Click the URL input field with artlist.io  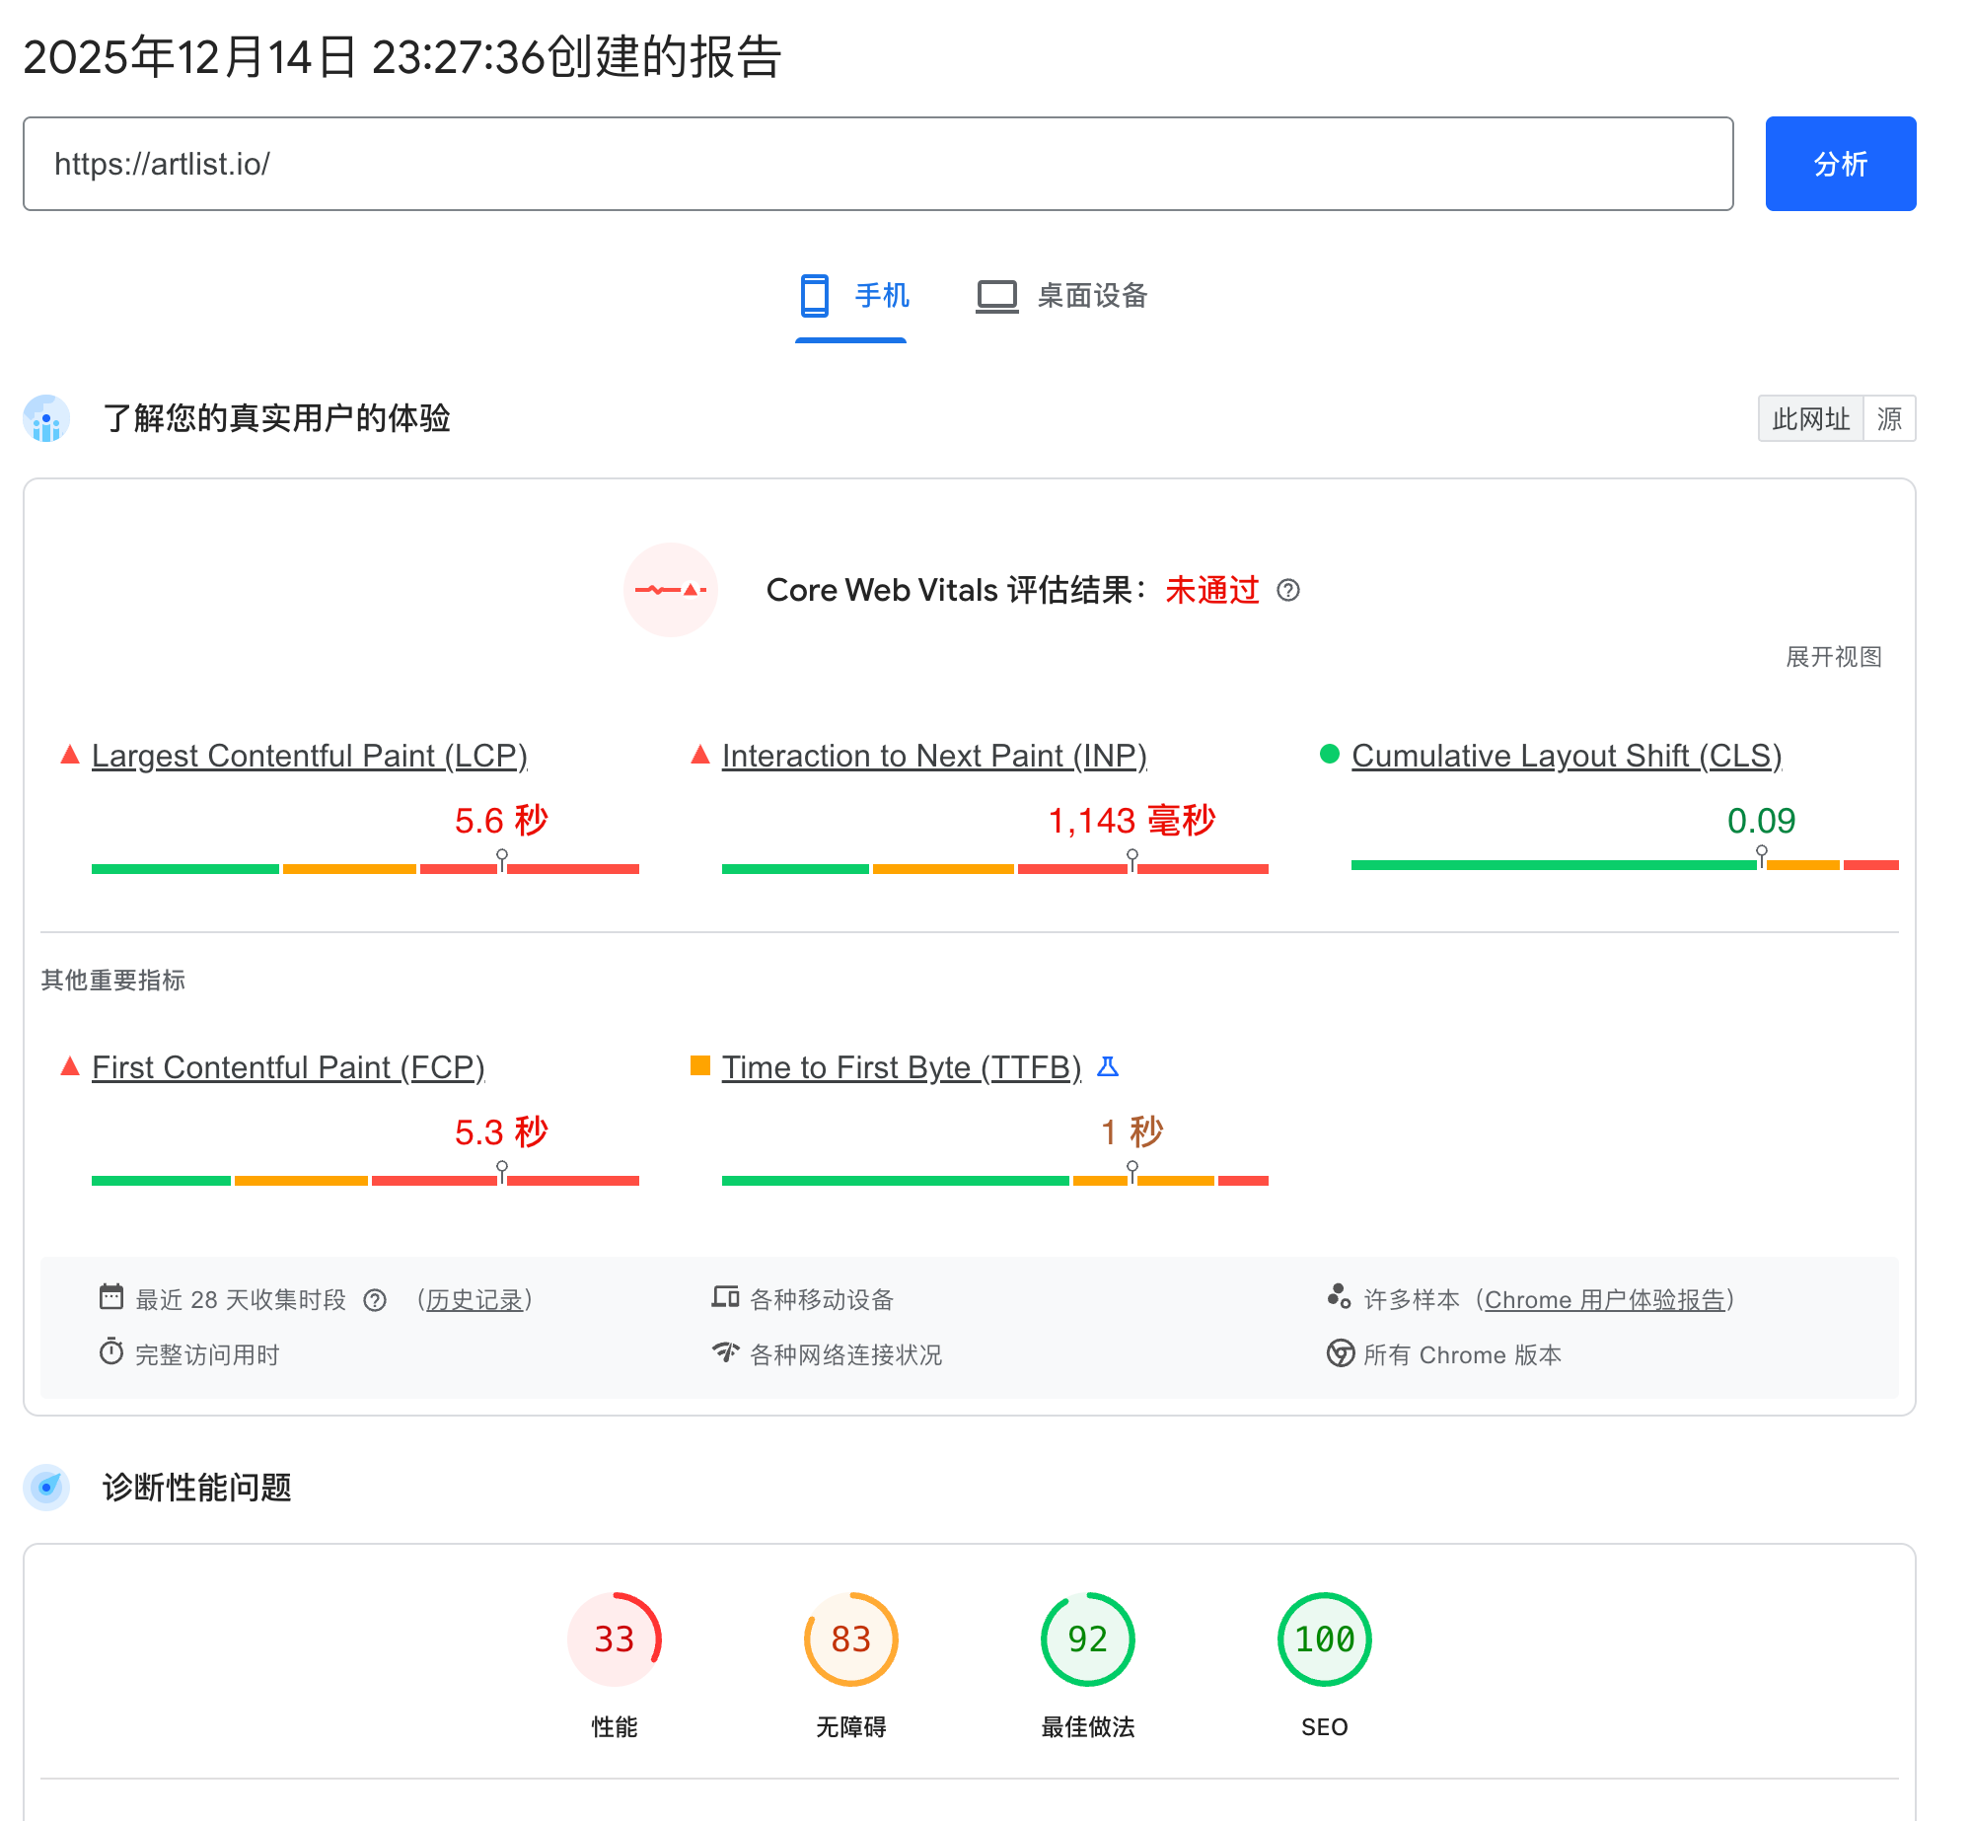point(878,164)
